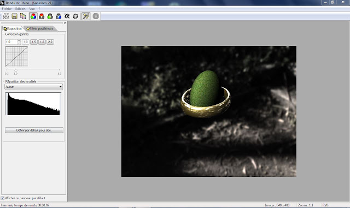350x208 pixels.
Task: Increase gamma with the spinner up arrow
Action: tap(19, 41)
